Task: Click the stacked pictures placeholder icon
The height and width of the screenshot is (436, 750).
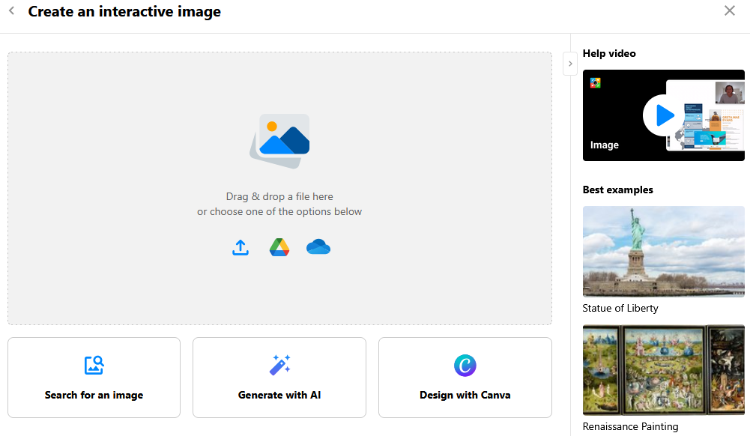Action: coord(279,140)
